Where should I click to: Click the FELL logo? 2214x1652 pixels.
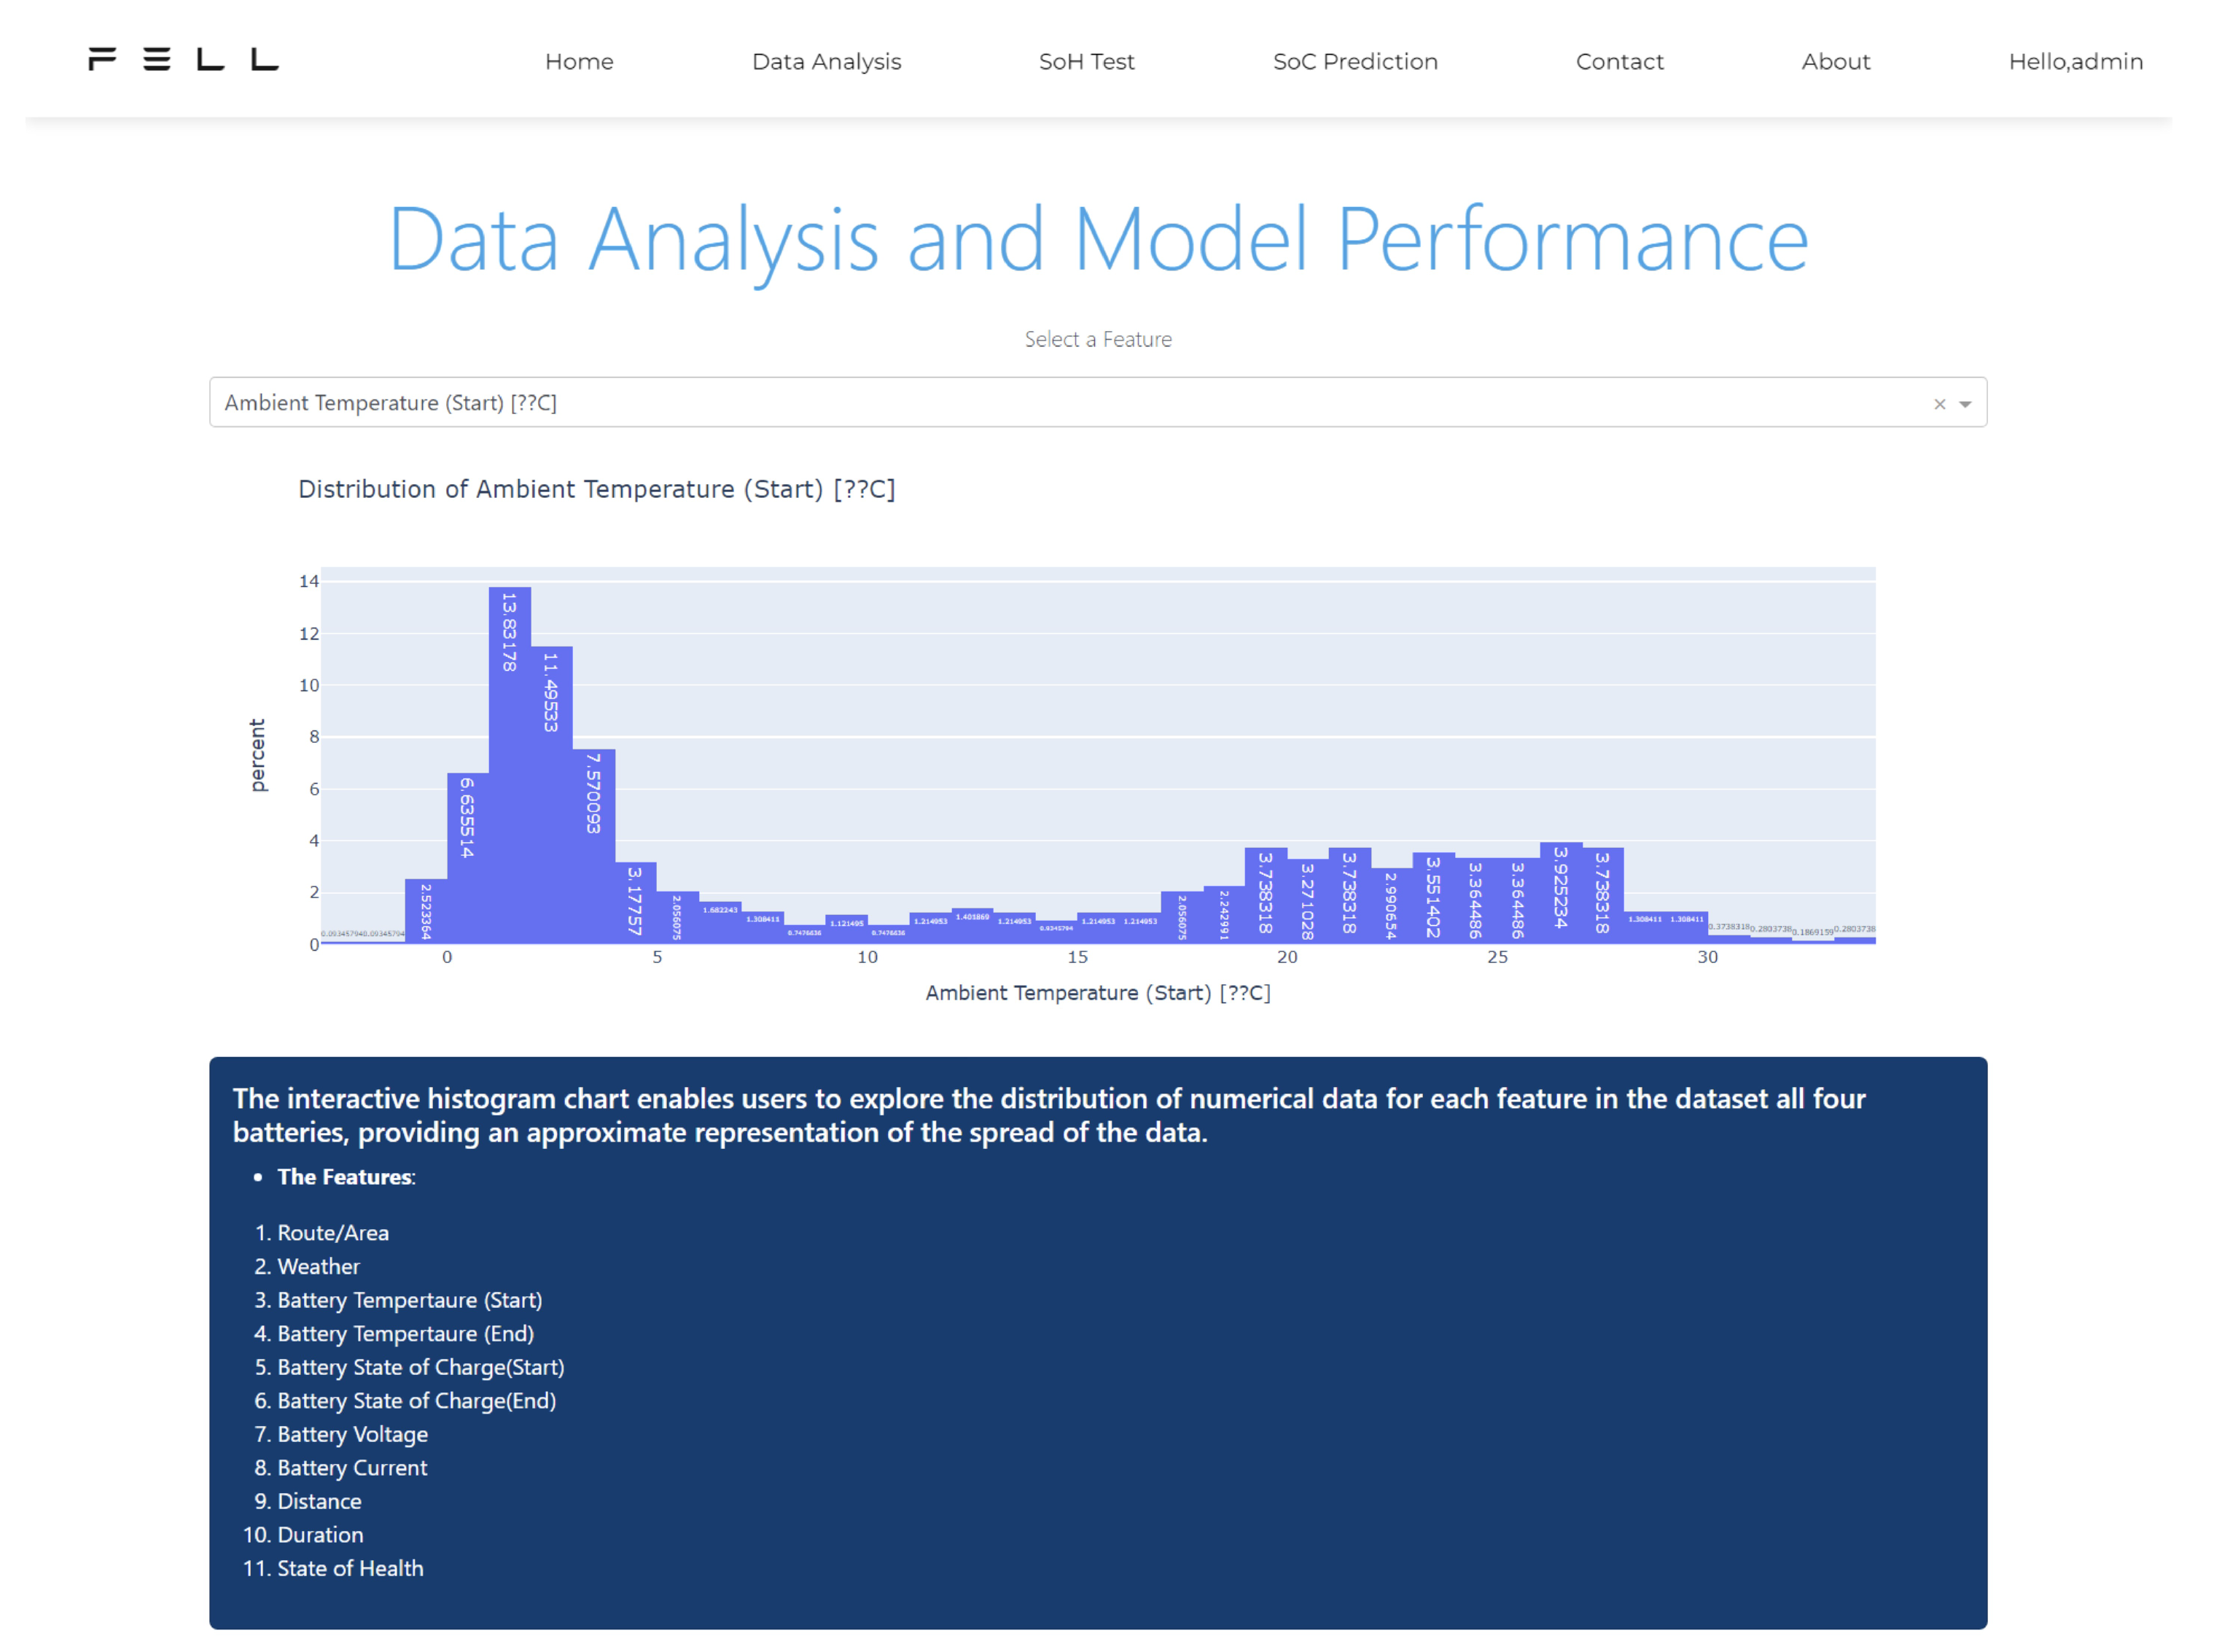[x=183, y=60]
